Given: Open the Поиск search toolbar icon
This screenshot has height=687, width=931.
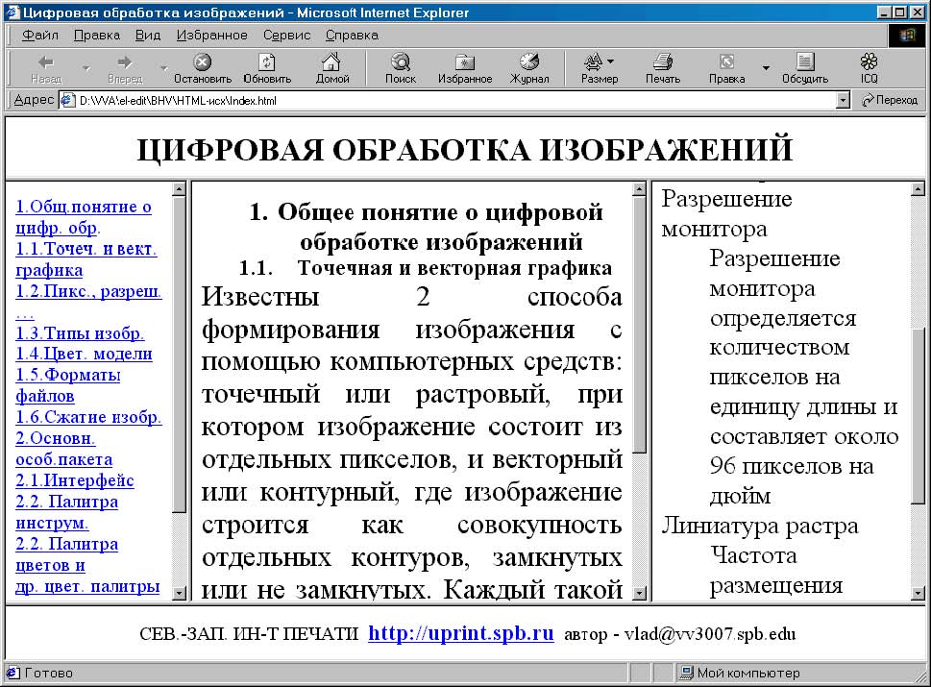Looking at the screenshot, I should 401,68.
